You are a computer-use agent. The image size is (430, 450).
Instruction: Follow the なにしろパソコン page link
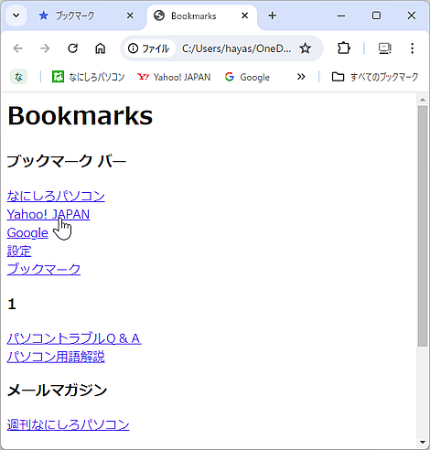point(56,196)
